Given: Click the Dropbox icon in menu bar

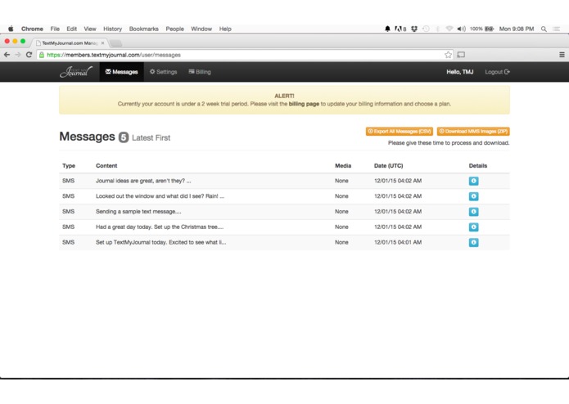Looking at the screenshot, I should coord(414,29).
